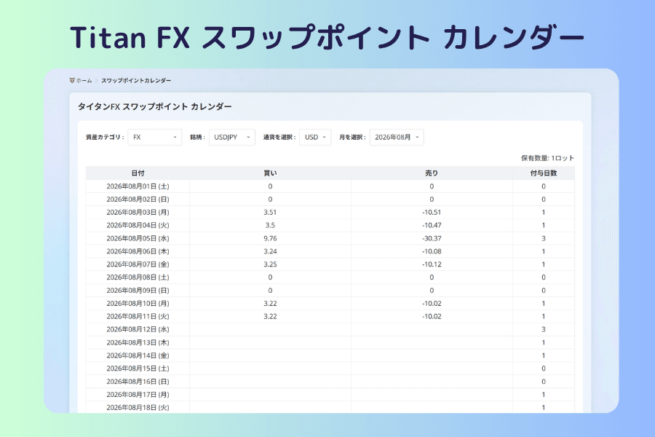Click the 売り column header

432,173
